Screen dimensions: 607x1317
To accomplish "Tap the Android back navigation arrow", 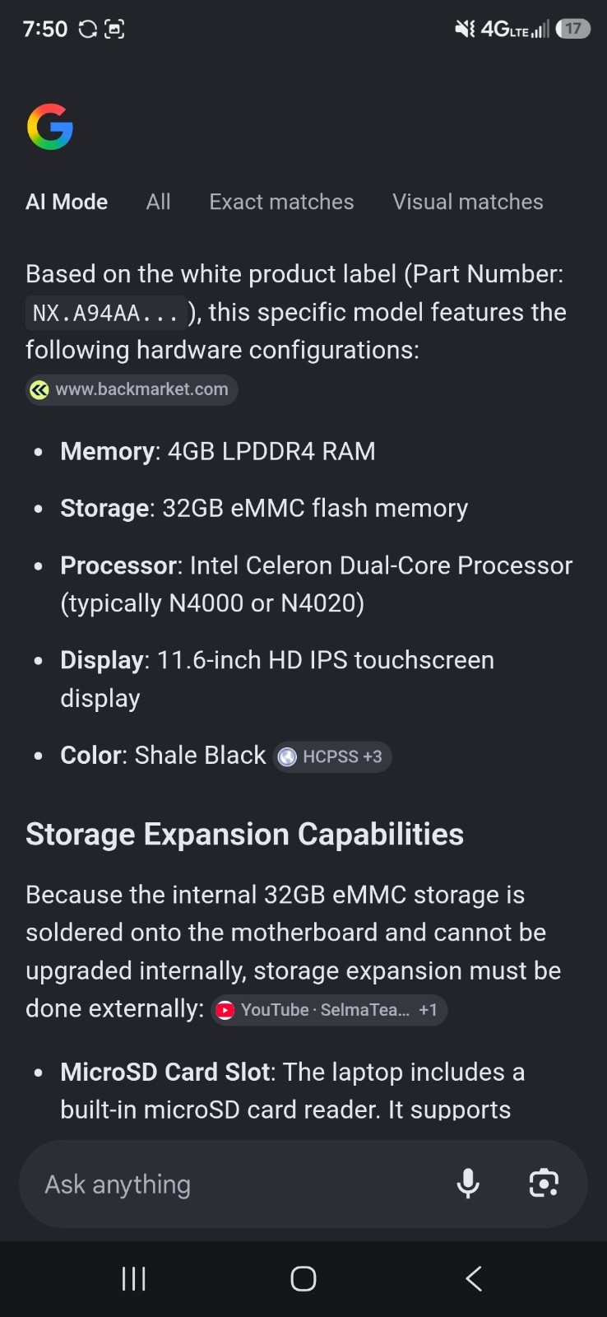I will (473, 1278).
